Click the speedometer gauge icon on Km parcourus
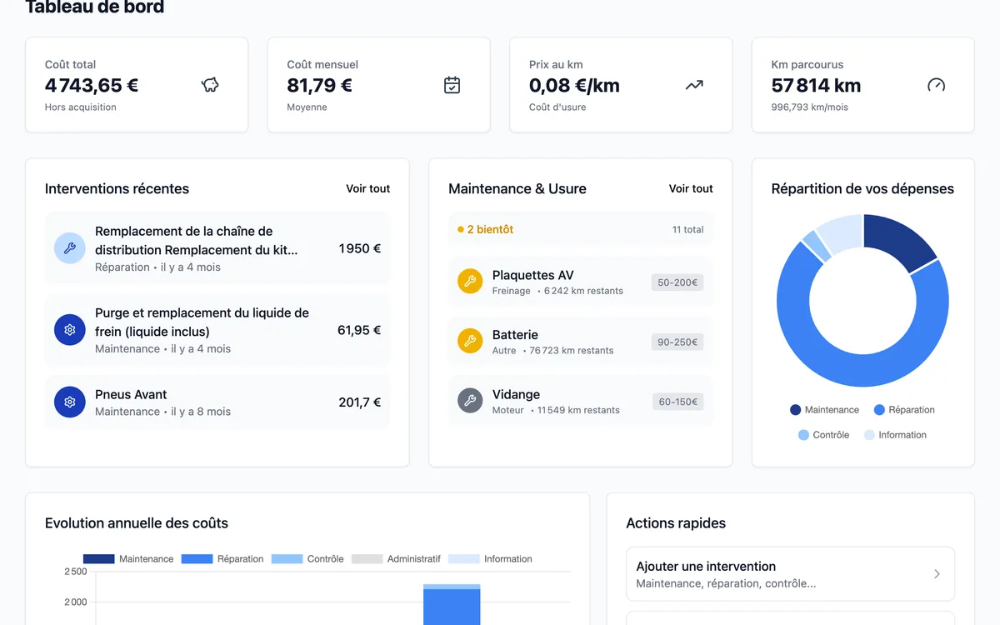Image resolution: width=1000 pixels, height=625 pixels. point(936,85)
